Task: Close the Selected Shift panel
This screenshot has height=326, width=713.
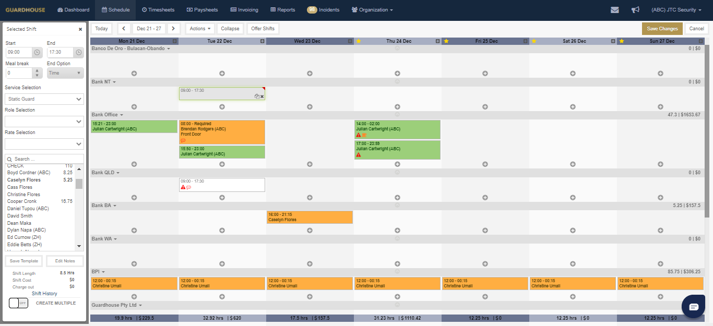Action: (80, 30)
